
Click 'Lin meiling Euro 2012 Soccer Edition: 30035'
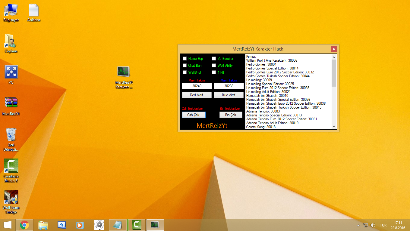tap(278, 88)
